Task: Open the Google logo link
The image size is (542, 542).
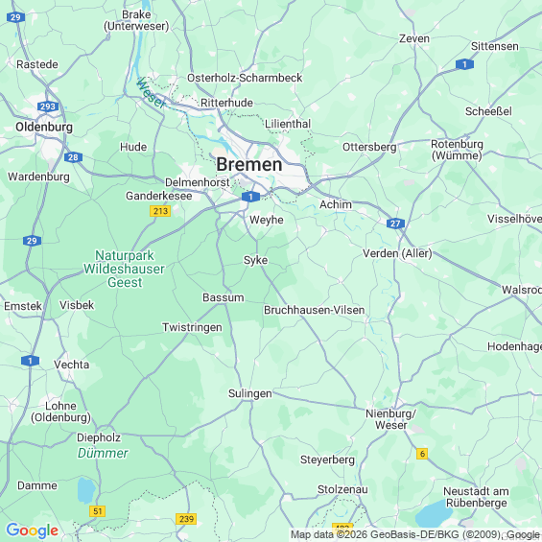Action: coord(33,530)
